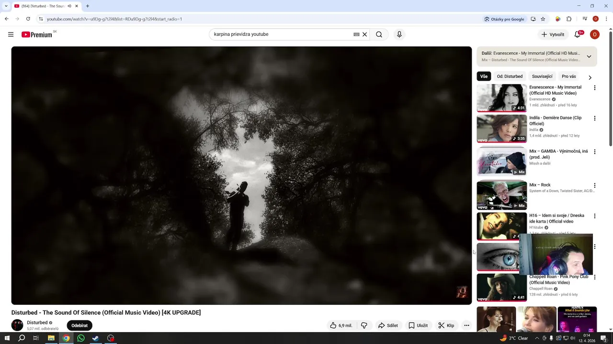Image resolution: width=613 pixels, height=344 pixels.
Task: Select the Související filter chip
Action: 542,76
